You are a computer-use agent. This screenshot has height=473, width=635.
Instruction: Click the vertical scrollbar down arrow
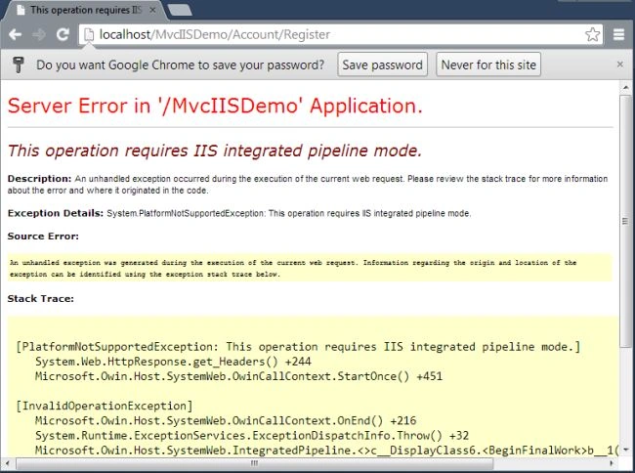pyautogui.click(x=625, y=450)
